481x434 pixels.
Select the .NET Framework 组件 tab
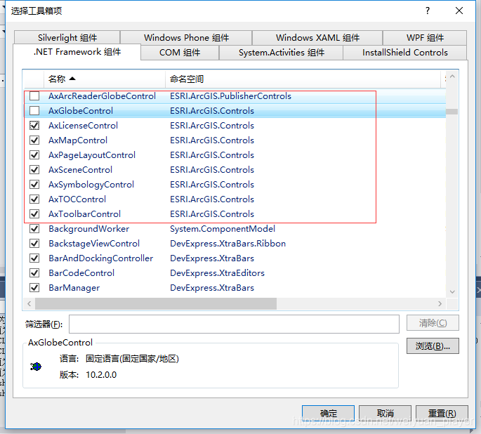(x=77, y=52)
